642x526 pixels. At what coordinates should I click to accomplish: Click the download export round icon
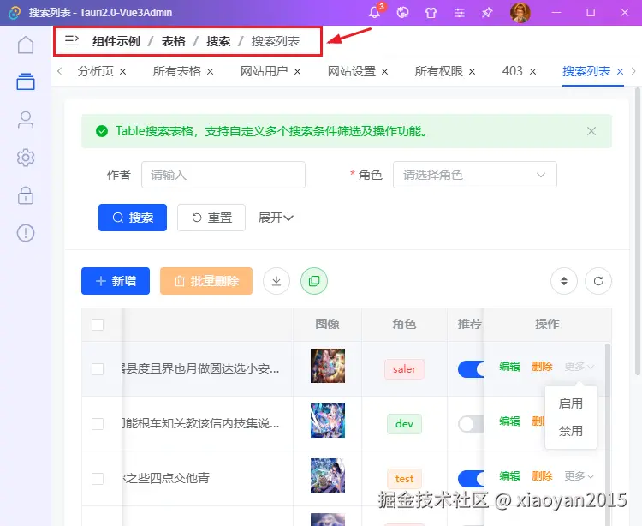(276, 281)
